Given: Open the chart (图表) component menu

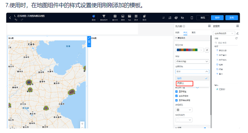Looking at the screenshot, I should pyautogui.click(x=94, y=18).
